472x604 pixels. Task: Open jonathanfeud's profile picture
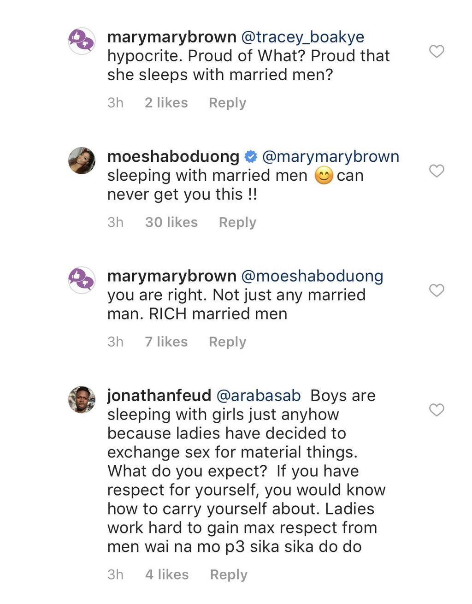(x=82, y=399)
